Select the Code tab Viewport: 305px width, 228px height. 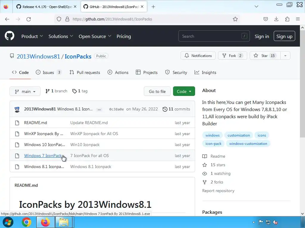20,72
